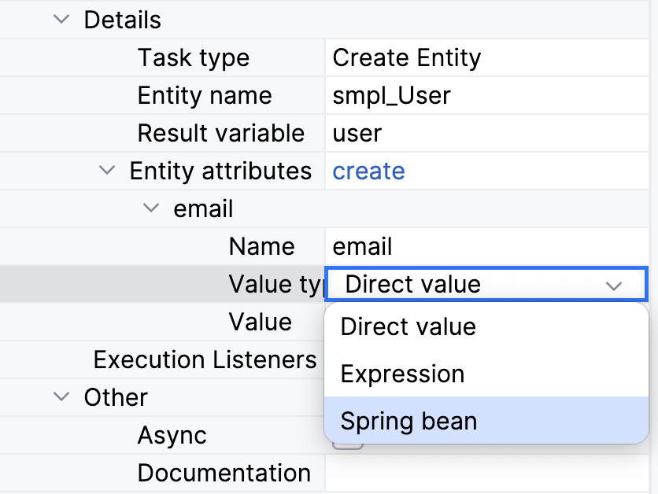
Task: Choose Expression from the dropdown list
Action: pyautogui.click(x=402, y=374)
